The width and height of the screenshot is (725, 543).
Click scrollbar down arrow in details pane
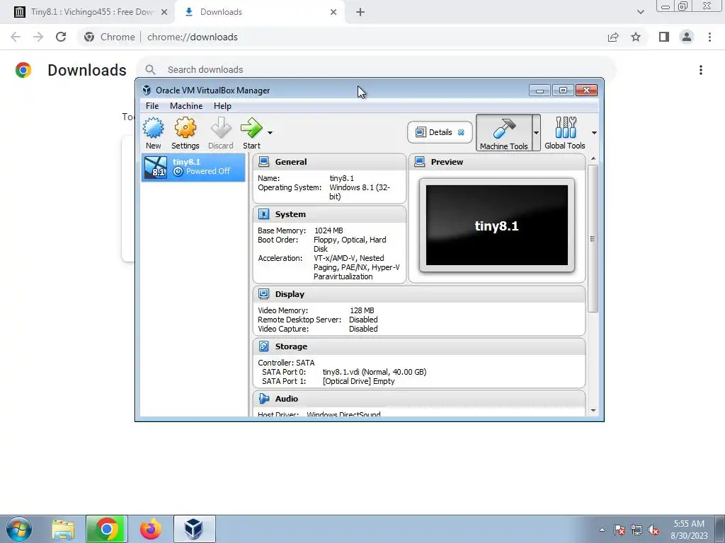point(593,411)
